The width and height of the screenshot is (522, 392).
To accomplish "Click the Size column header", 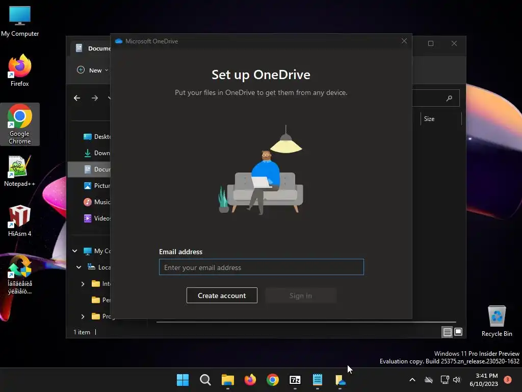I will [x=441, y=118].
